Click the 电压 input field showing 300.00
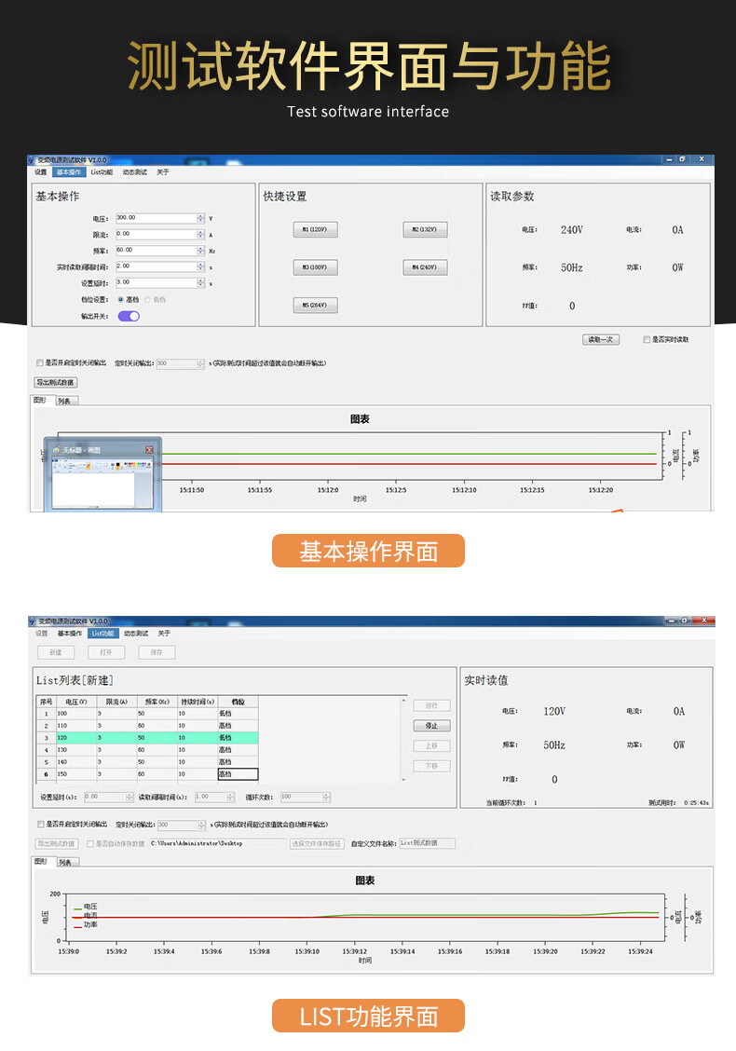736x1051 pixels. pyautogui.click(x=157, y=218)
